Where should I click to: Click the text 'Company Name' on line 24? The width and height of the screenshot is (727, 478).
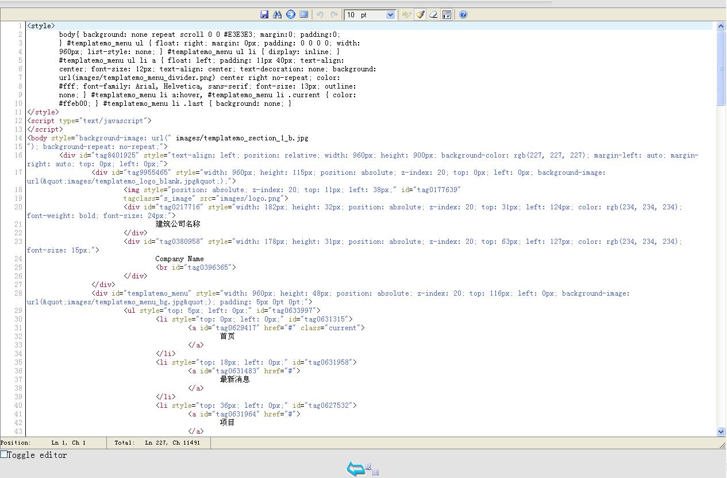click(179, 259)
